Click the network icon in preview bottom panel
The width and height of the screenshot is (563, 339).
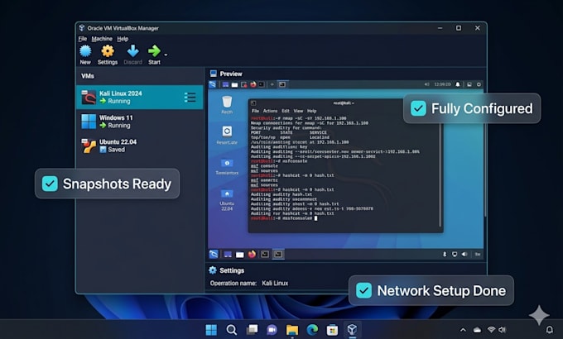pos(455,254)
